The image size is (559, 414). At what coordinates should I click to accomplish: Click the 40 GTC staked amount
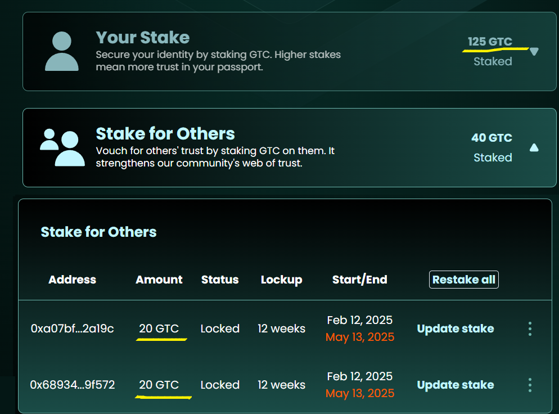coord(492,138)
